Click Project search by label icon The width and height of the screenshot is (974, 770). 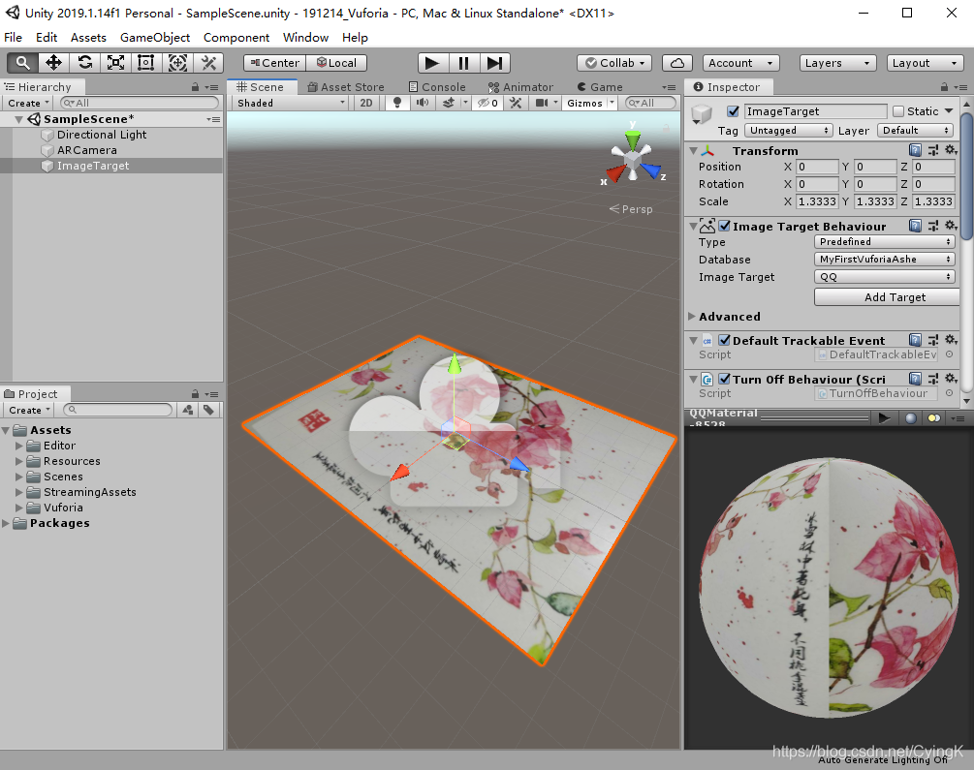[x=208, y=410]
